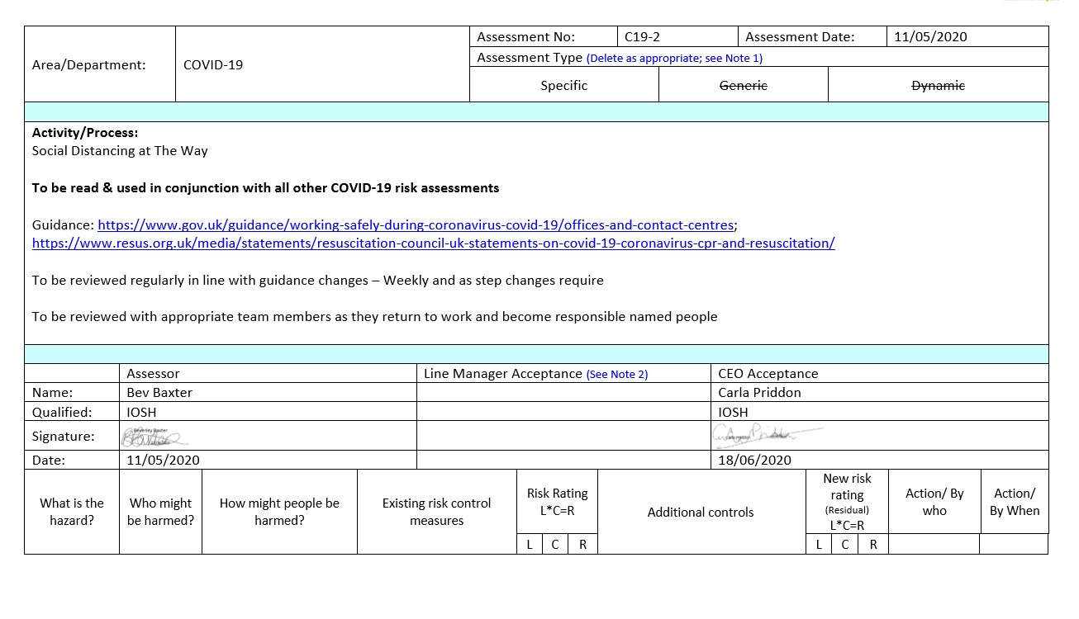Click the CEO signature image
The height and width of the screenshot is (619, 1079).
coord(767,434)
